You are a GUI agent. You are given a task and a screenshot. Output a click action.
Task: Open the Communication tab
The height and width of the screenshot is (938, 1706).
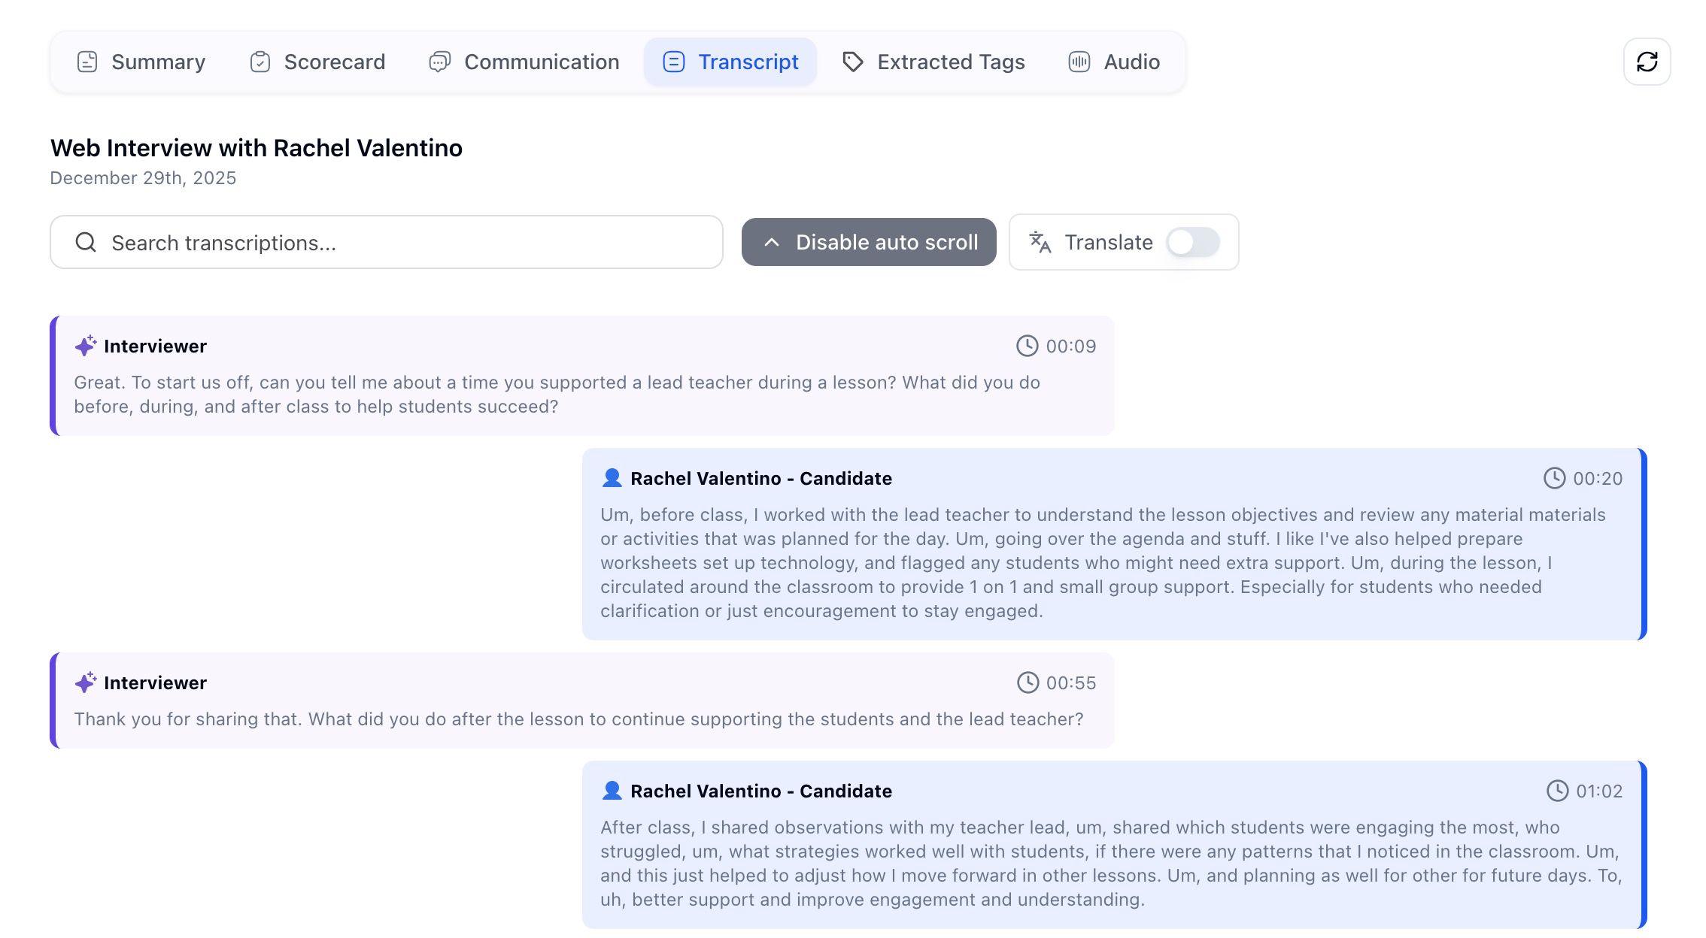(x=524, y=62)
